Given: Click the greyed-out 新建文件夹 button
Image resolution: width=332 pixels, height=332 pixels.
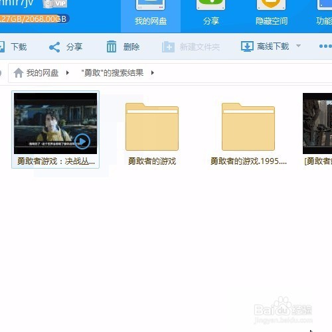Looking at the screenshot, I should click(191, 46).
